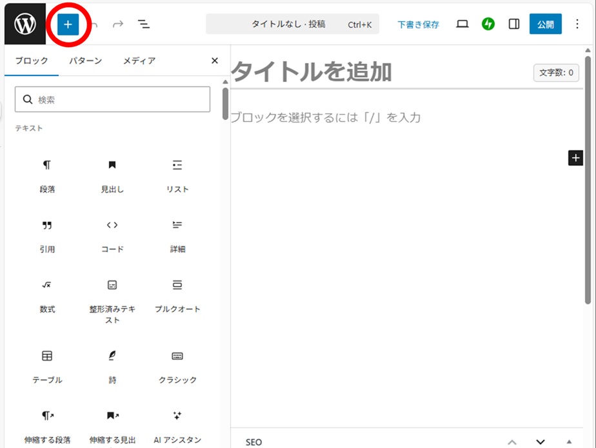Insert a 段落 paragraph block
Screen dimensions: 596x448
point(47,175)
